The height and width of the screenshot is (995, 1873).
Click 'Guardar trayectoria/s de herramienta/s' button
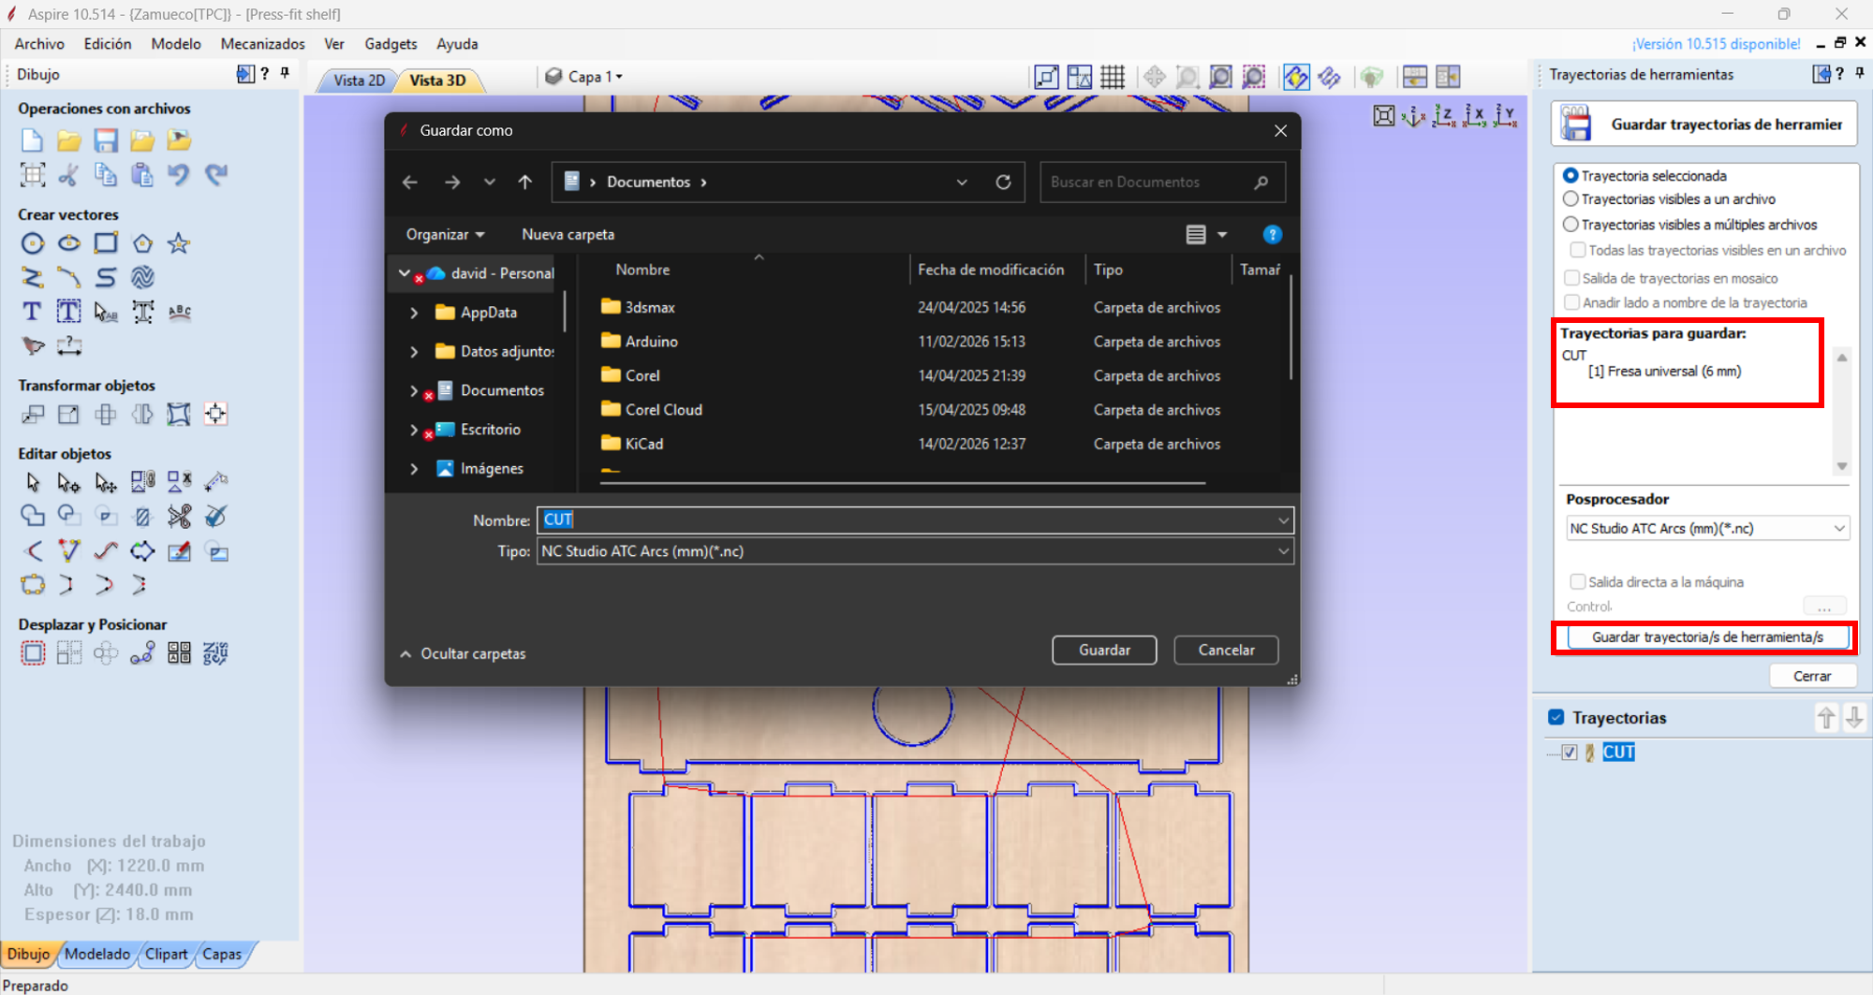[1707, 637]
